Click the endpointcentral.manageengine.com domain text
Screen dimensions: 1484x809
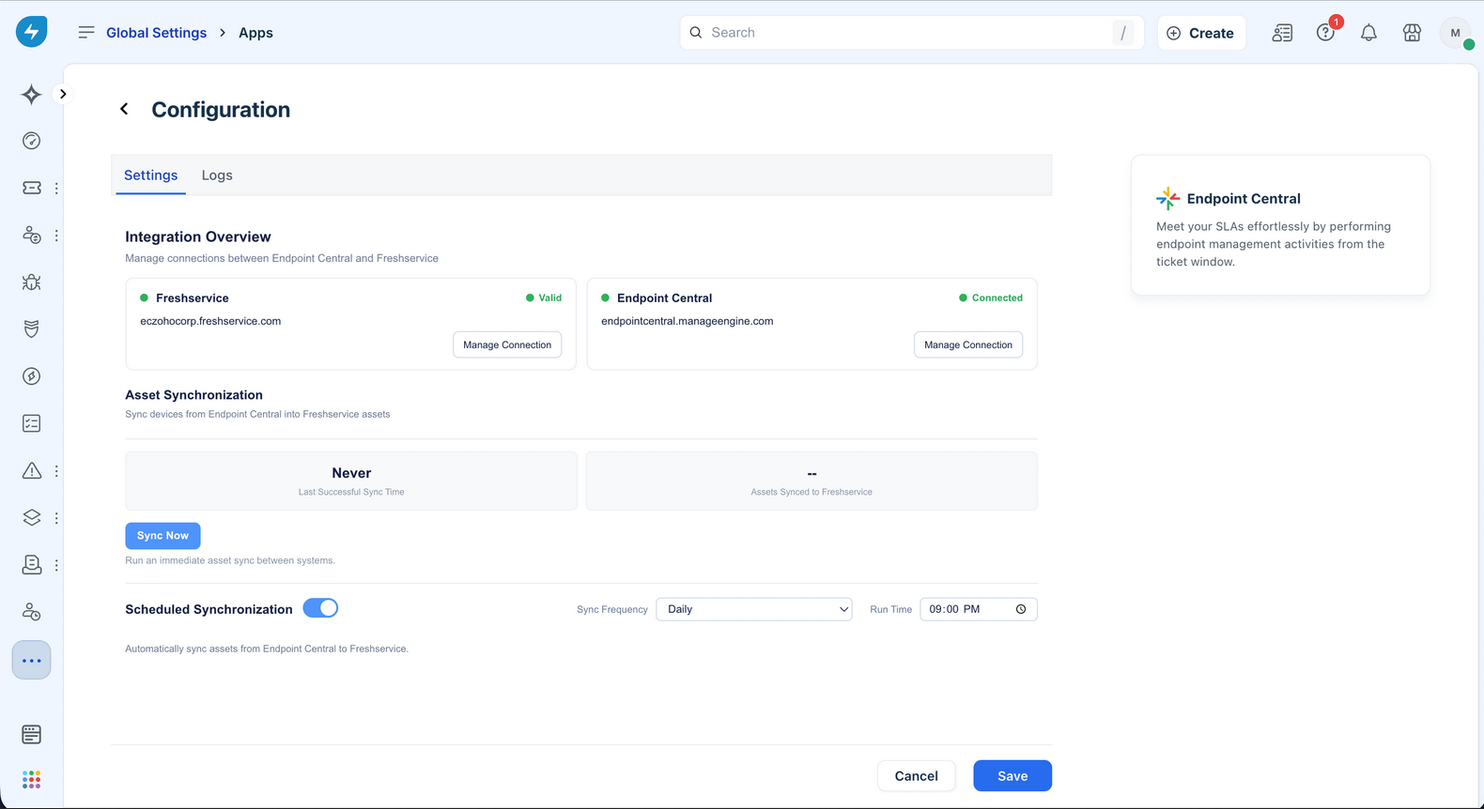click(x=688, y=321)
